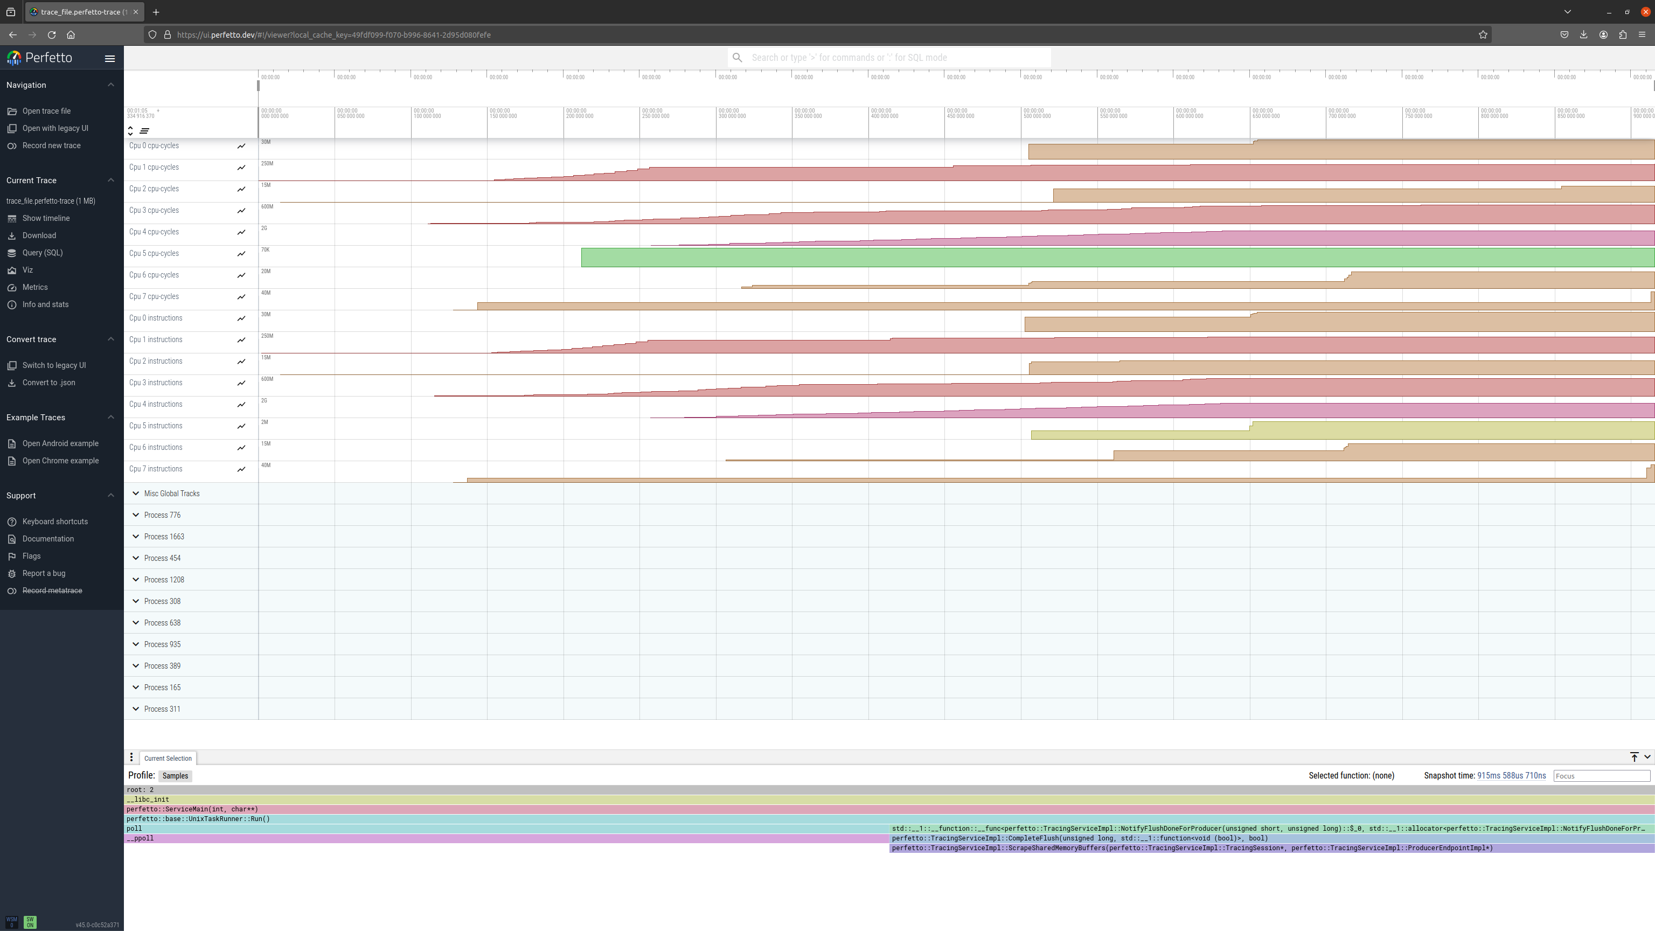The height and width of the screenshot is (931, 1655).
Task: Click the Download icon in the sidebar
Action: coord(11,236)
